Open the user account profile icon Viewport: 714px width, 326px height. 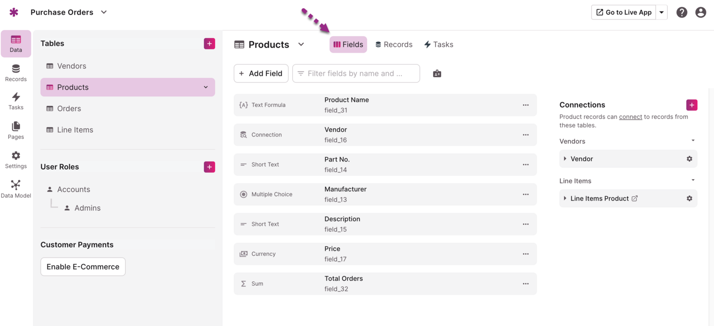tap(700, 12)
